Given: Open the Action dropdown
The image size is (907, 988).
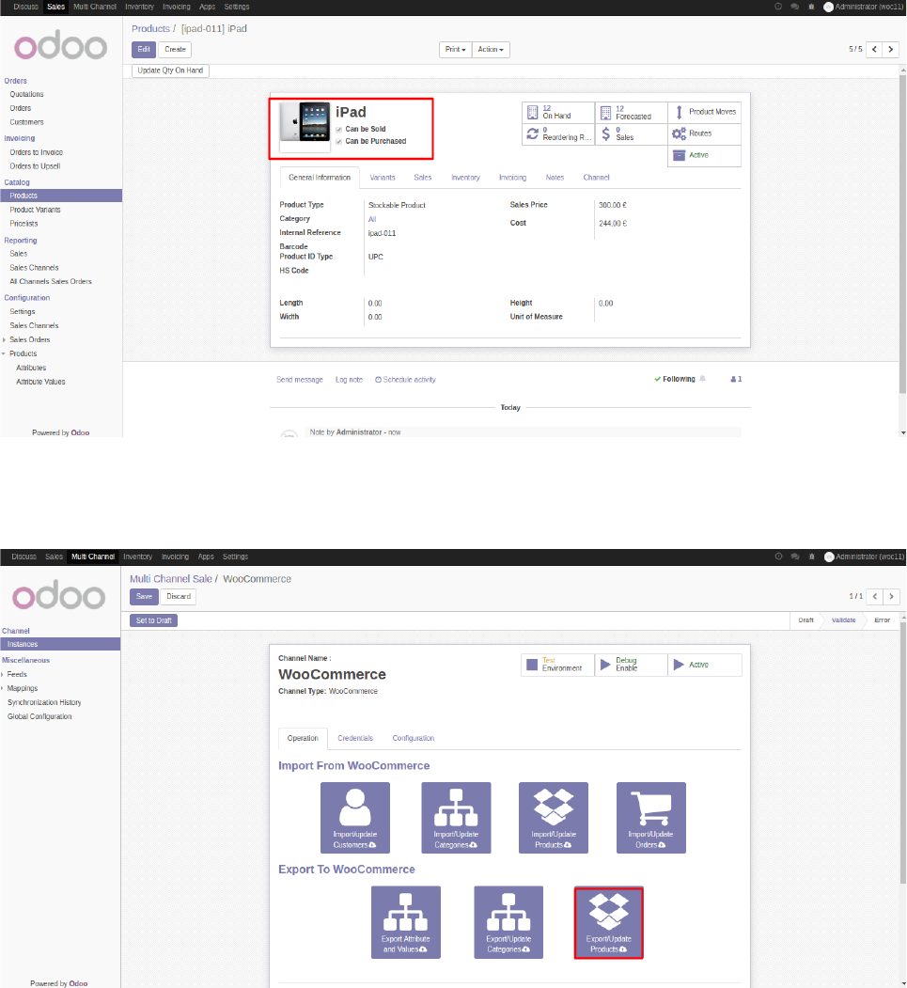Looking at the screenshot, I should (491, 49).
